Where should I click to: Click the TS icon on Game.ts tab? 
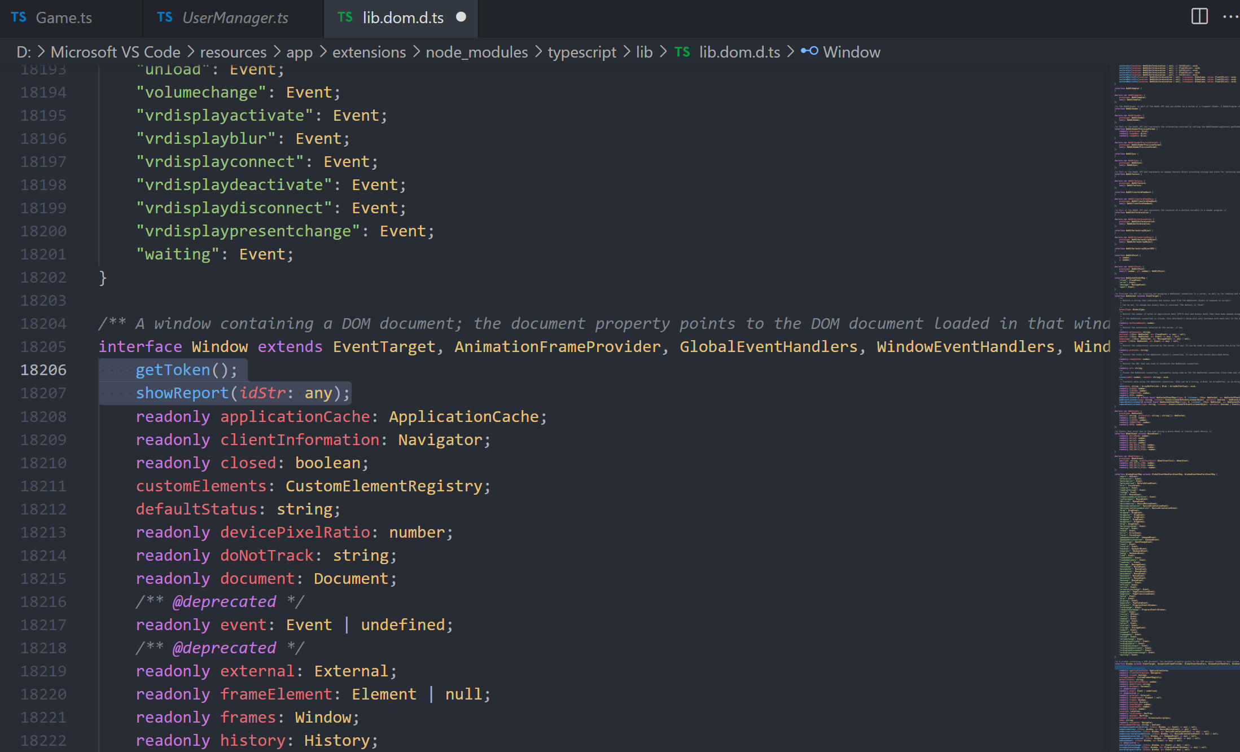(x=19, y=17)
